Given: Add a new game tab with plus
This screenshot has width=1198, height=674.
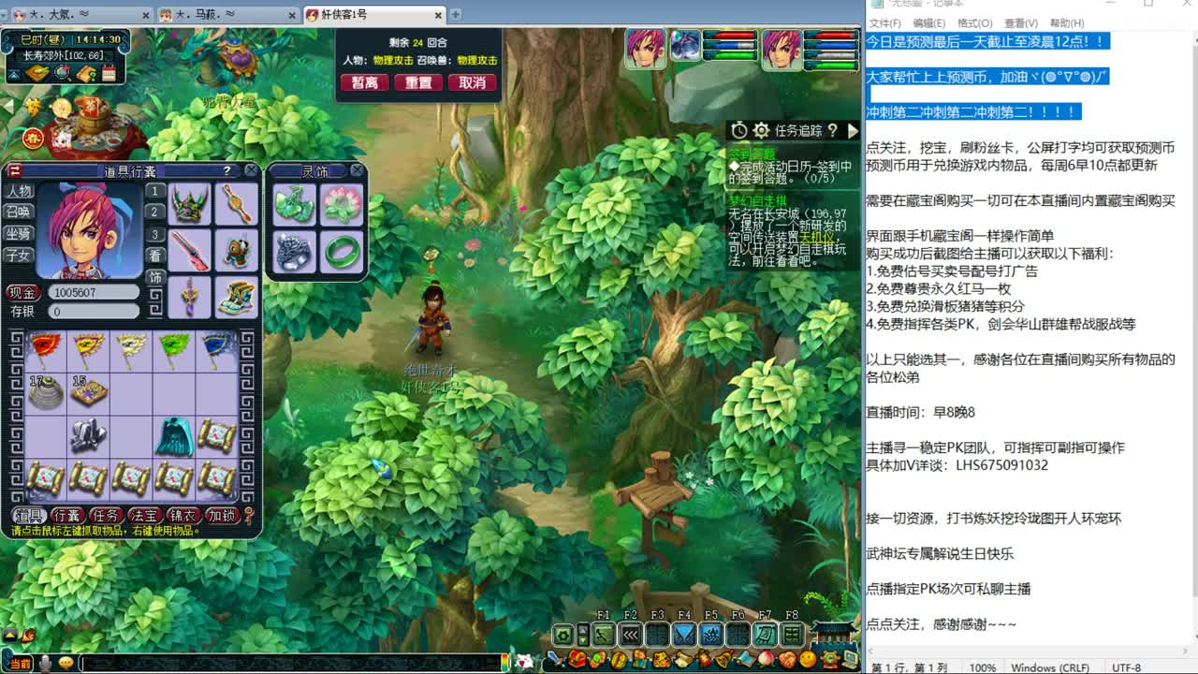Looking at the screenshot, I should pos(456,15).
